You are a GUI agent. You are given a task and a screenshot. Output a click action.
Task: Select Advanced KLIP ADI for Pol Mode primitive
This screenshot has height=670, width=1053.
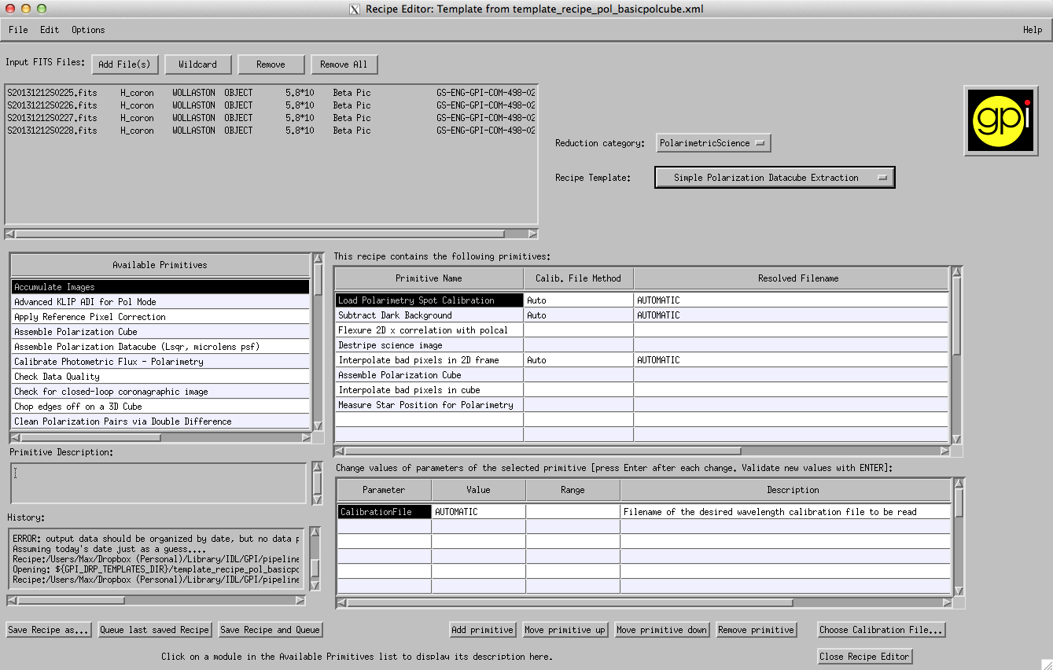[85, 302]
